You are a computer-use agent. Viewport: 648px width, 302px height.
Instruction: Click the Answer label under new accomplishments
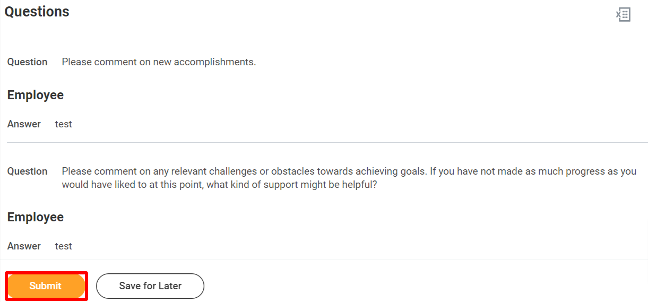pyautogui.click(x=24, y=124)
